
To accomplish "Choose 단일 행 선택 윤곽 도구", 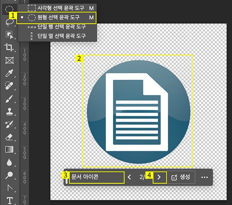I will click(x=57, y=27).
